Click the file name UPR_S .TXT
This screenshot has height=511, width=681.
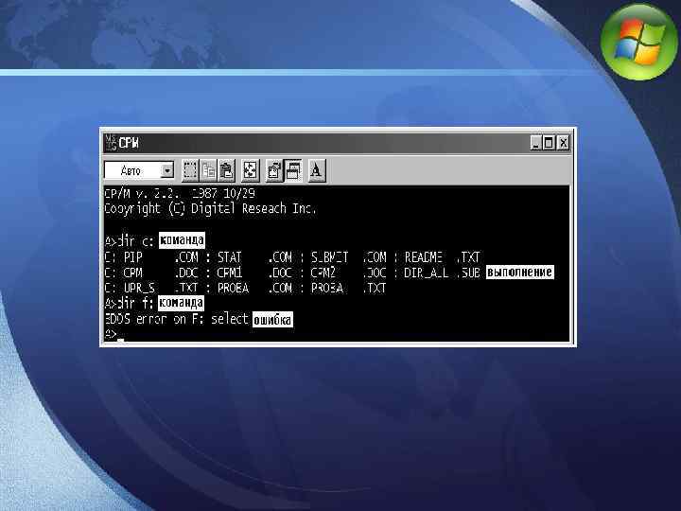pos(161,288)
